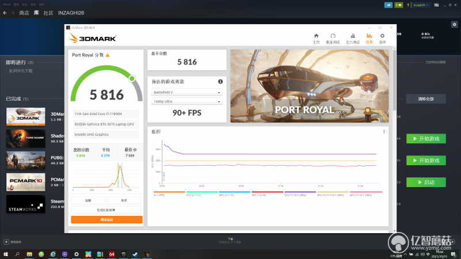Click the 3DMark vertical scrollbar
The height and width of the screenshot is (259, 461).
click(395, 79)
